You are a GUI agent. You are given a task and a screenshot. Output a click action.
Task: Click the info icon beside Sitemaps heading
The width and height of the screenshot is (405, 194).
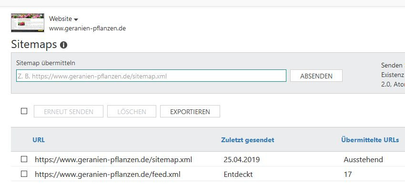click(x=63, y=45)
